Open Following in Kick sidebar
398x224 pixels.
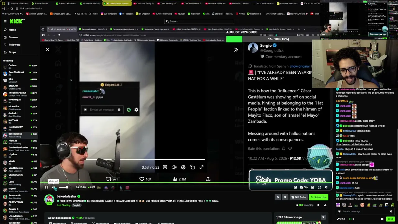click(x=14, y=45)
